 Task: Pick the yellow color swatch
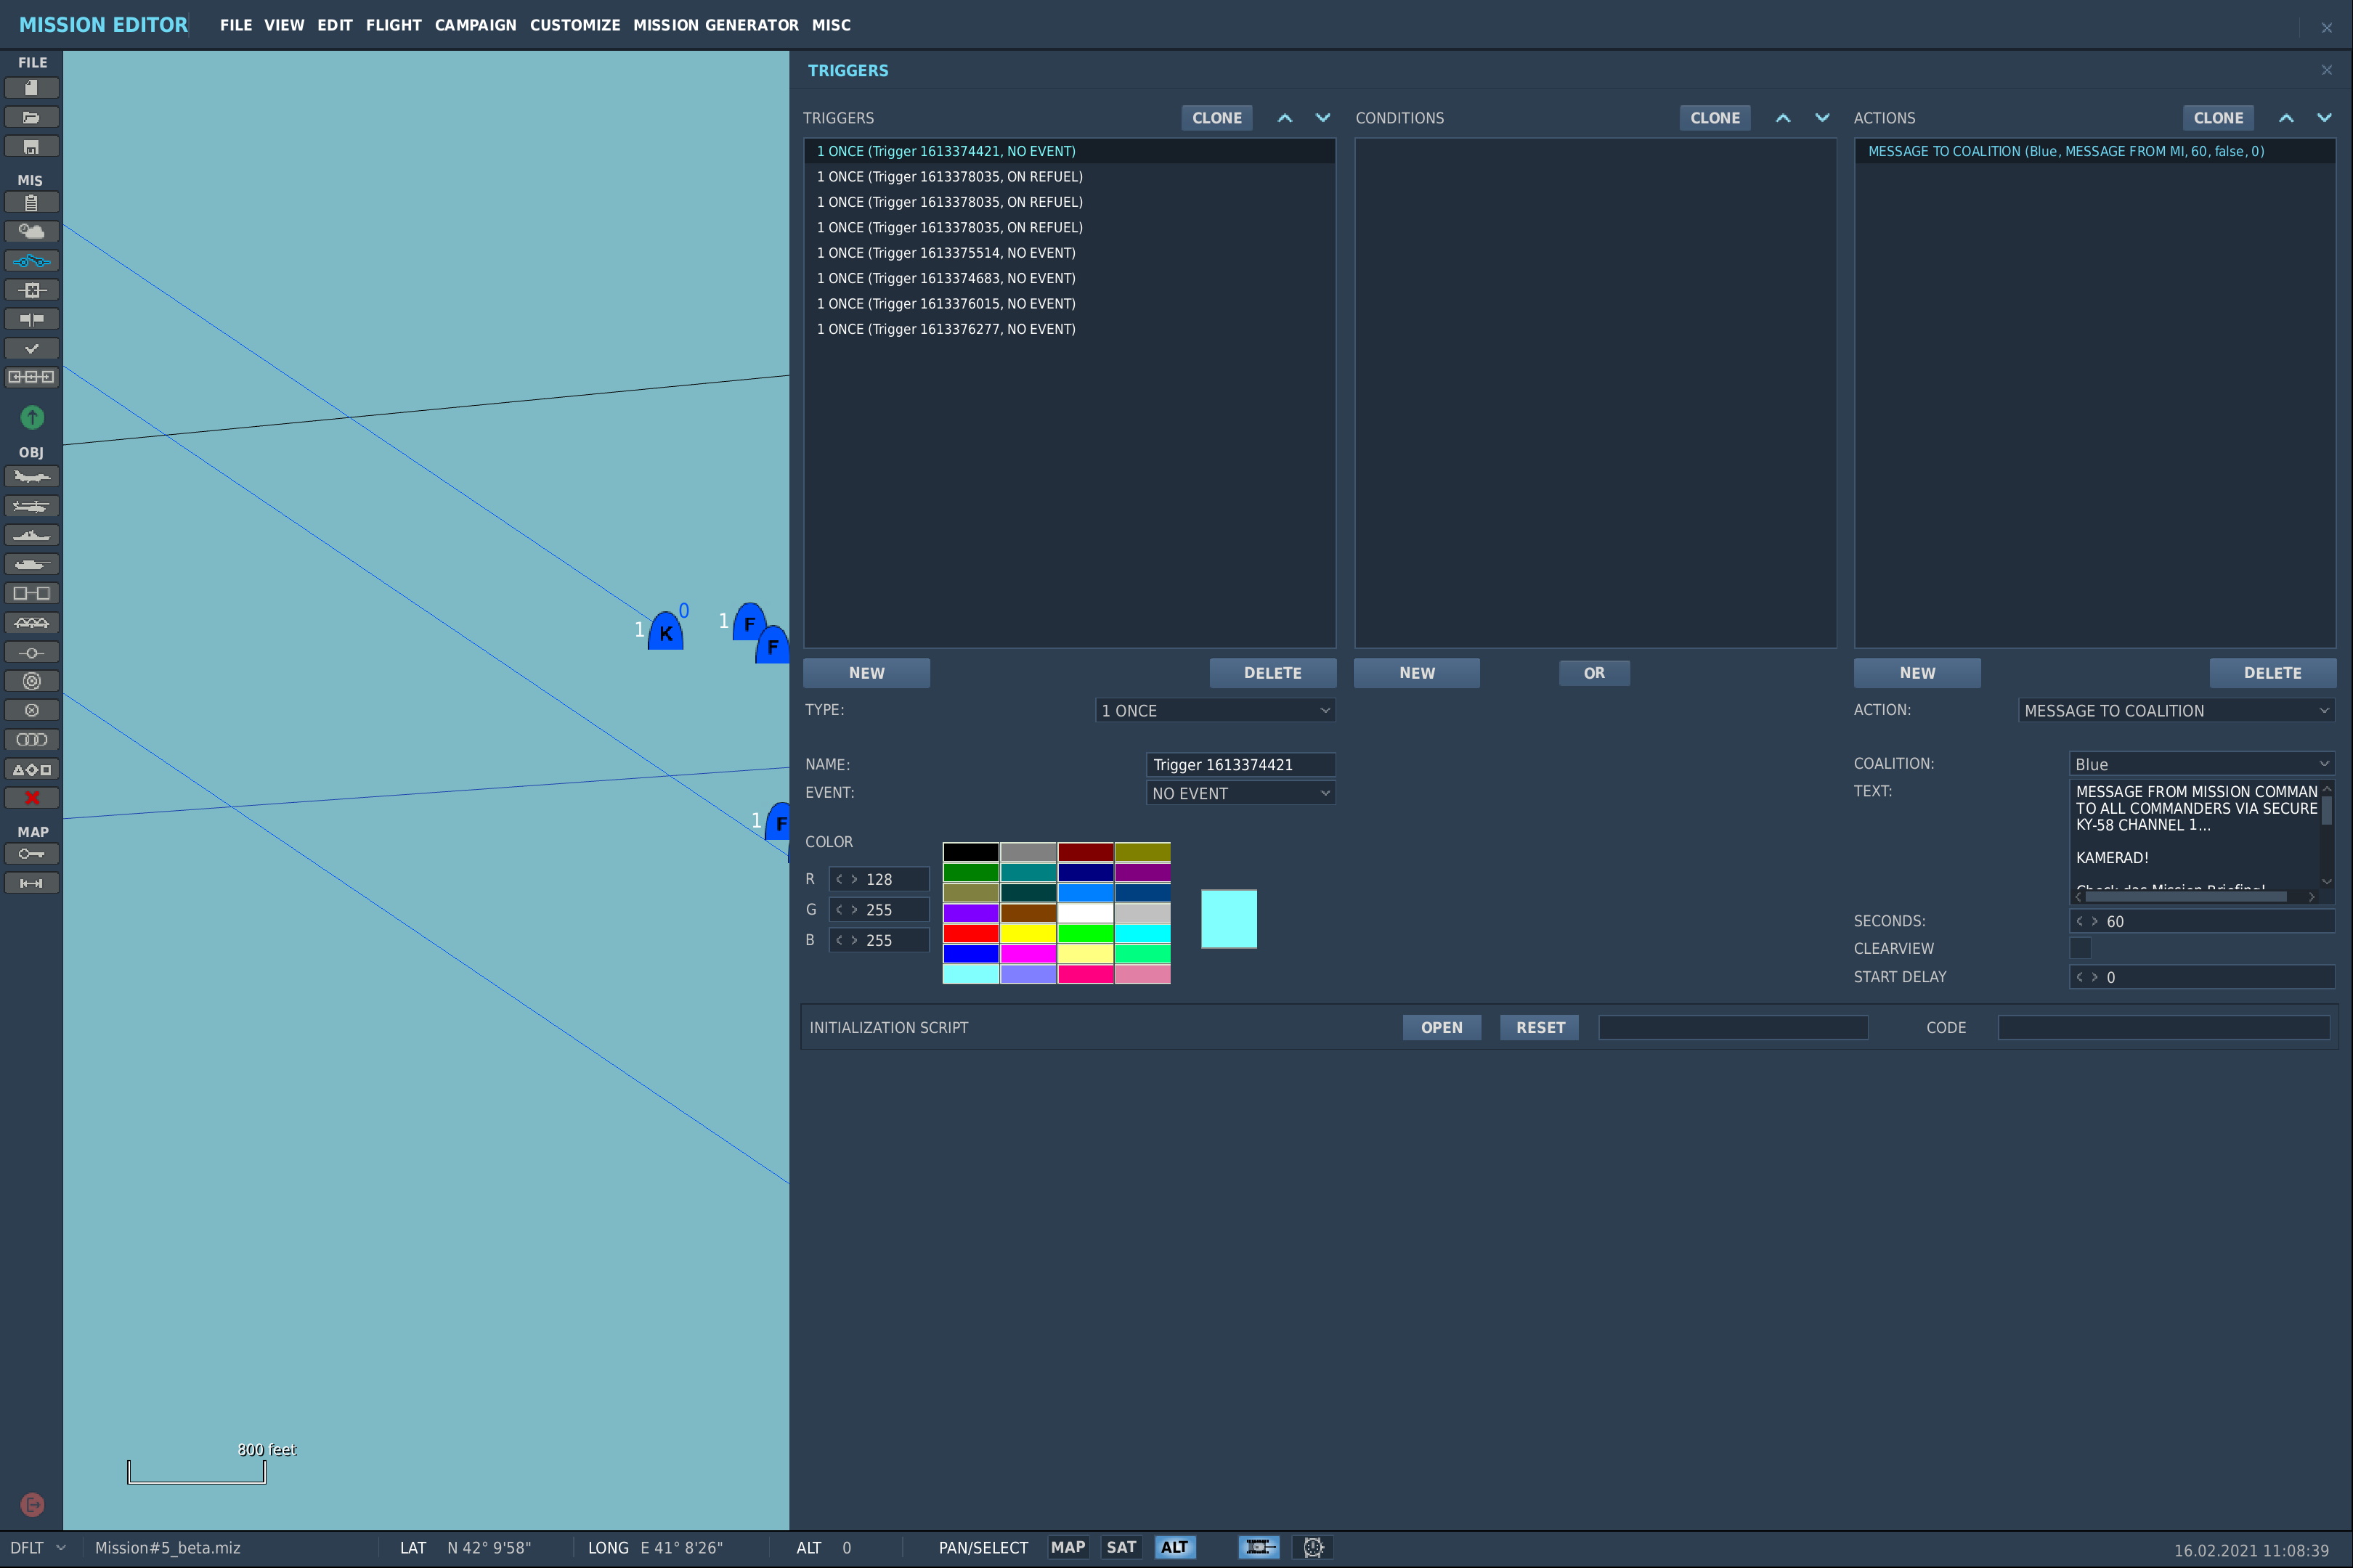(x=1028, y=933)
